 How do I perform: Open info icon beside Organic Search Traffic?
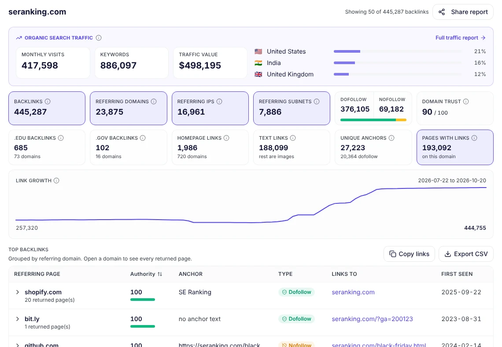click(x=99, y=38)
